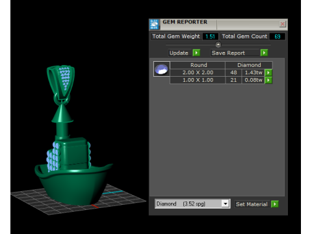The height and width of the screenshot is (234, 312).
Task: Collapse panel with circular up-arrow toggle
Action: [218, 45]
